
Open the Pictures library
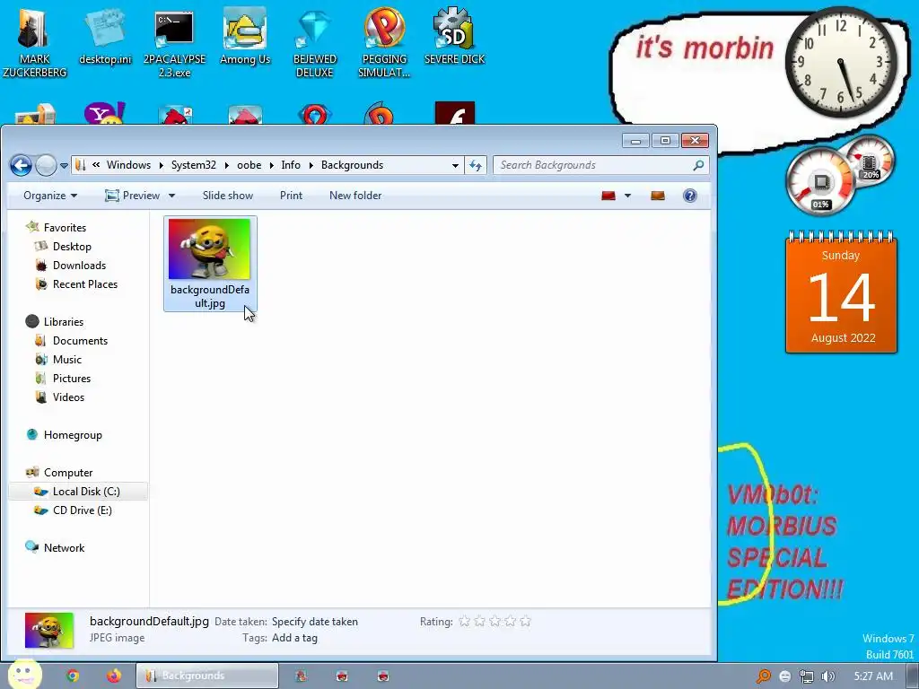click(x=72, y=378)
